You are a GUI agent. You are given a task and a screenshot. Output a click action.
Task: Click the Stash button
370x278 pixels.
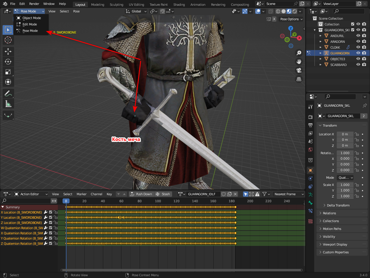pos(163,194)
